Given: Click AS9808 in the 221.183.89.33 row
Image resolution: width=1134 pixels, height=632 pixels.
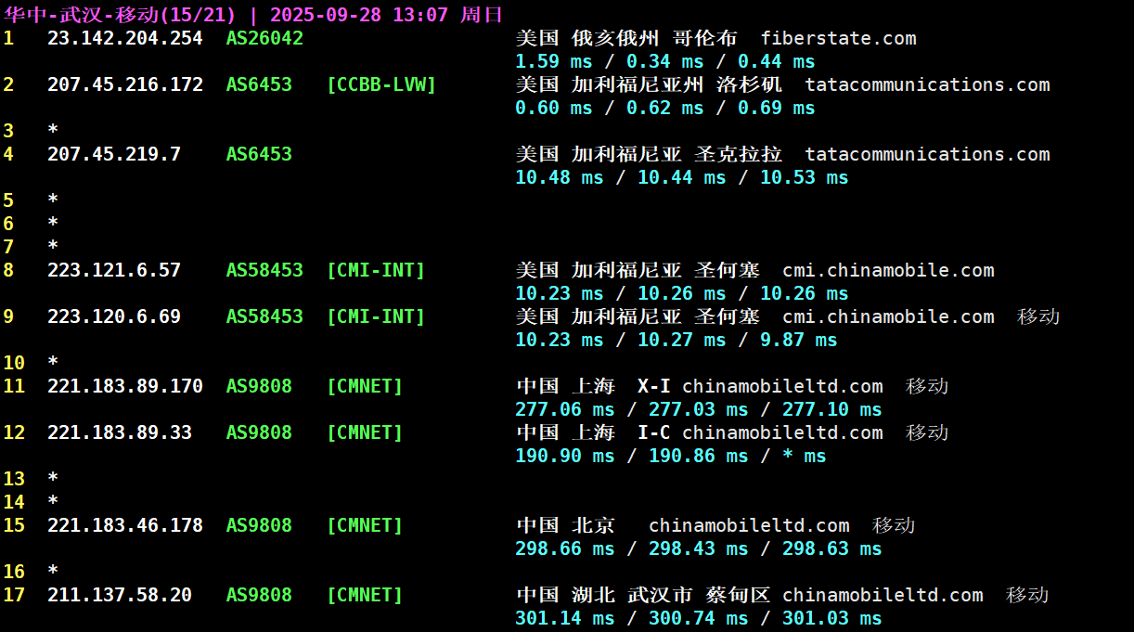Looking at the screenshot, I should (259, 432).
